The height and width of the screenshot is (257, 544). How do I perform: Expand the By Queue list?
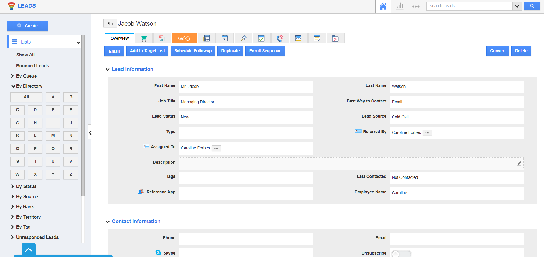[26, 76]
